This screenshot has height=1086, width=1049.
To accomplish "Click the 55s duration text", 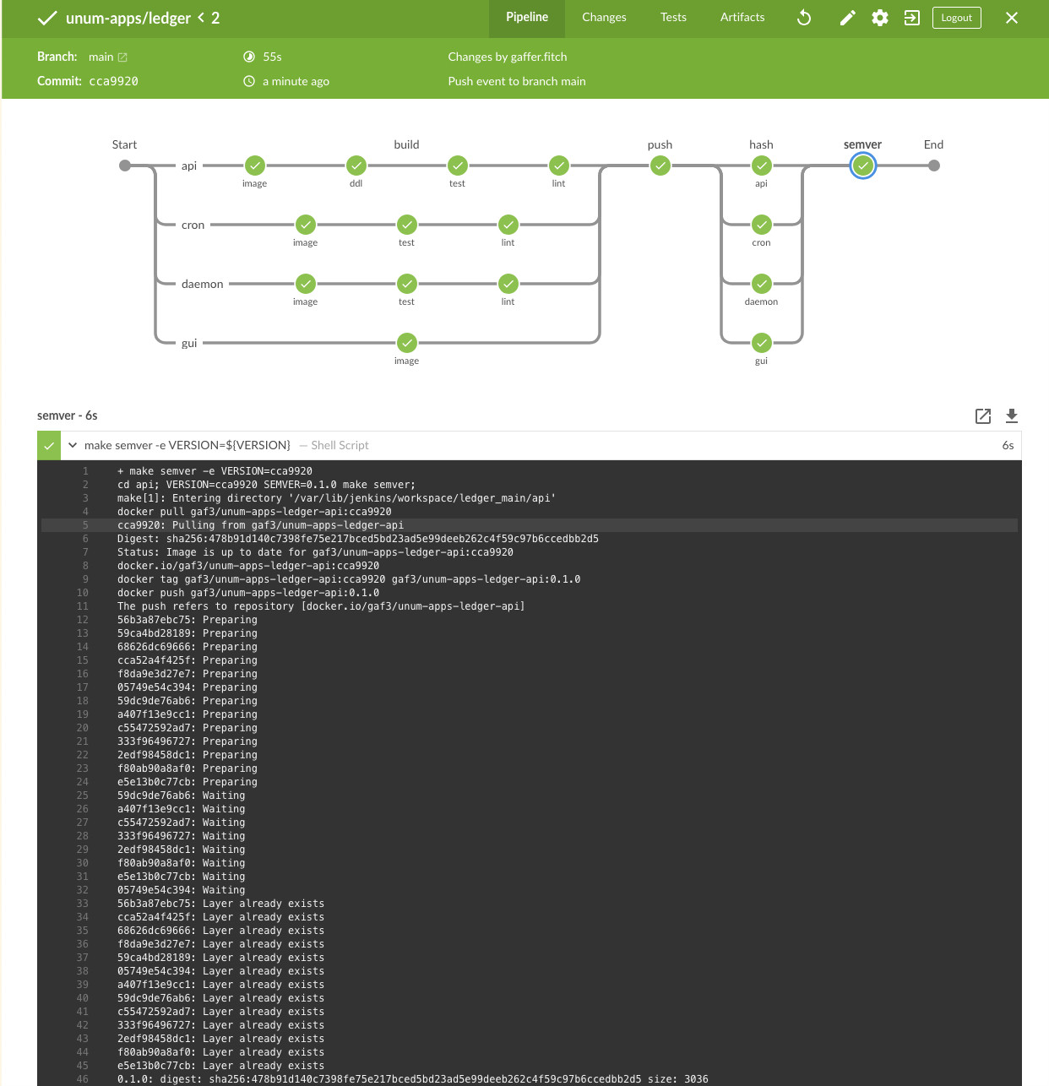I will coord(272,57).
